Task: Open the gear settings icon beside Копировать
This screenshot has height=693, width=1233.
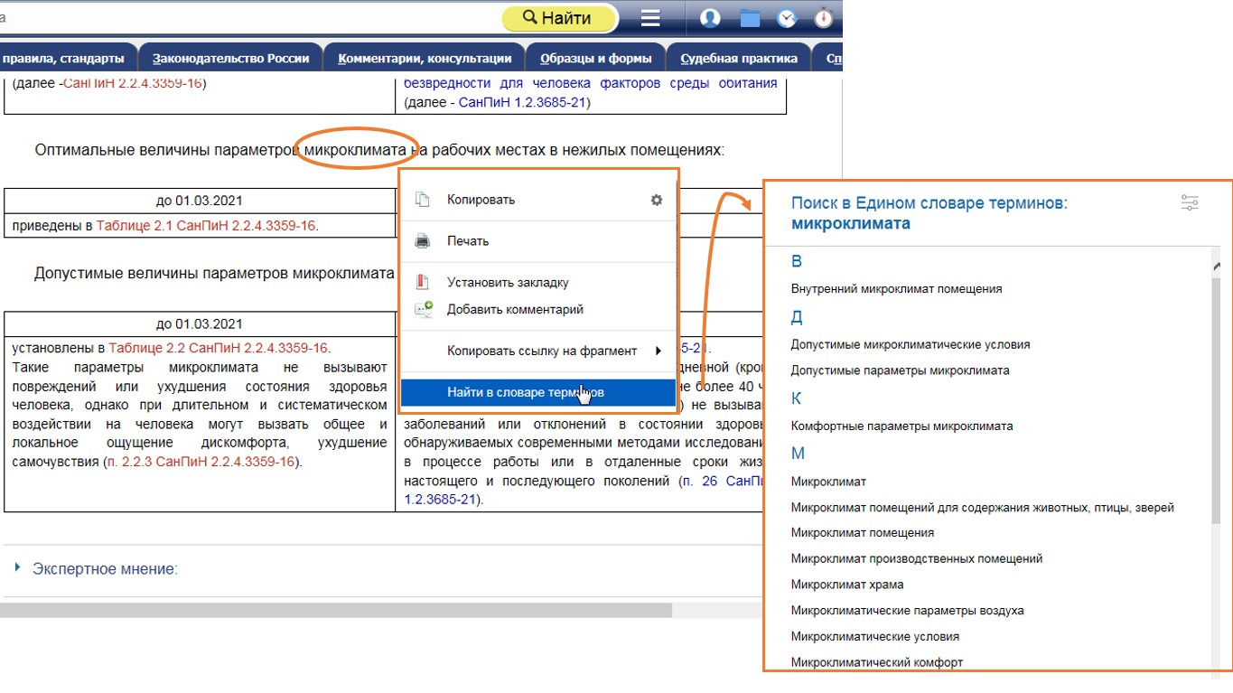Action: click(657, 200)
